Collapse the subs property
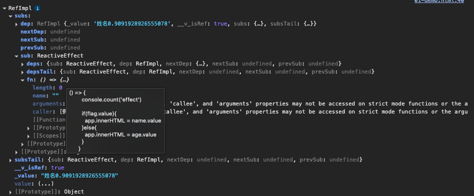The height and width of the screenshot is (196, 474). pyautogui.click(x=11, y=16)
